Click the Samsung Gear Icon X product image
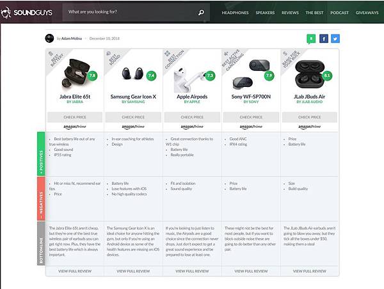 point(133,74)
